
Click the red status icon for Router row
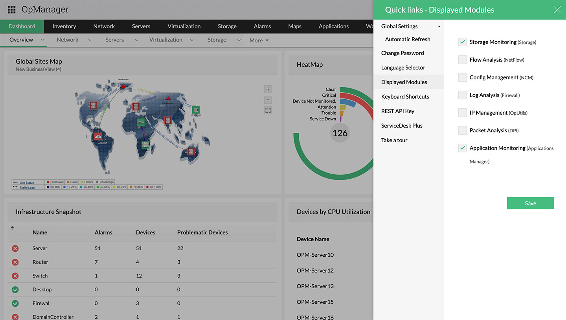(x=15, y=262)
